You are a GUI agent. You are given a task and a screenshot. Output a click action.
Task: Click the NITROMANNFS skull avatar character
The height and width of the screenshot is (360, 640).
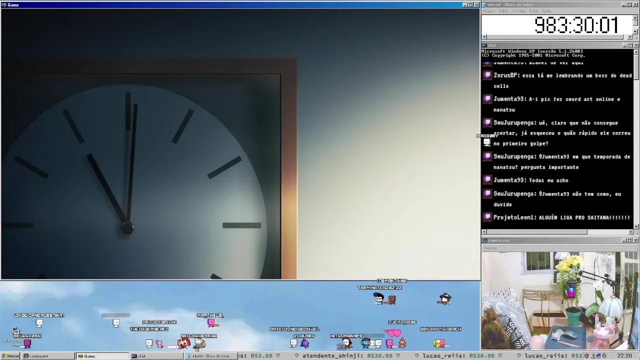(x=346, y=343)
